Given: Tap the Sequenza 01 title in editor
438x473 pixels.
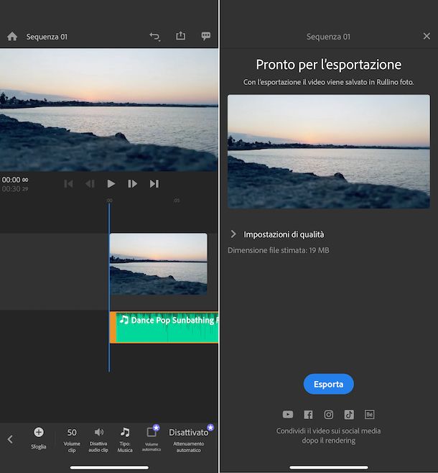Looking at the screenshot, I should (x=47, y=37).
